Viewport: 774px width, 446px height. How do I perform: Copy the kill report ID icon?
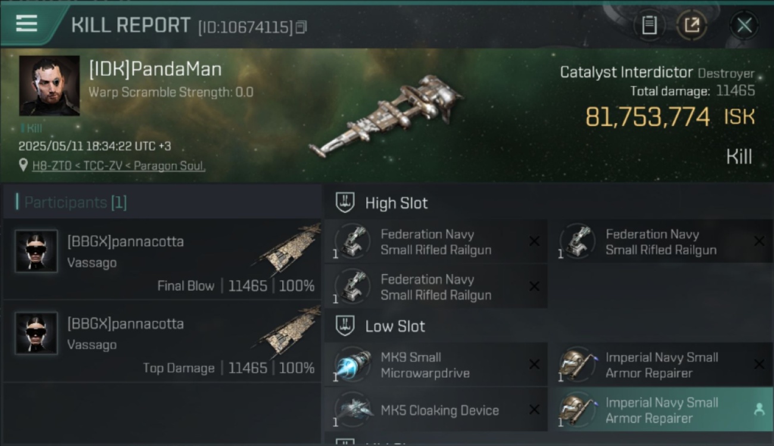tap(301, 27)
